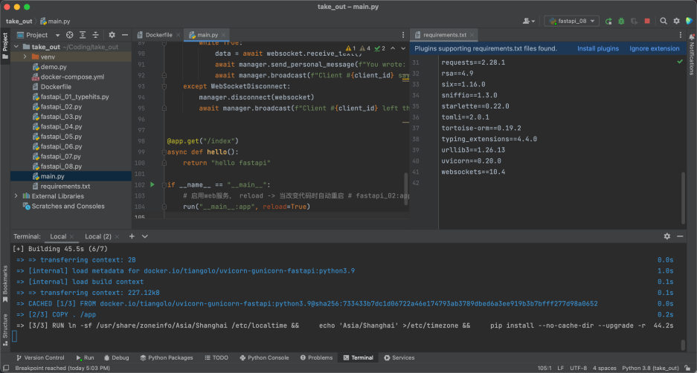Open docker-compose.yml in the project tree
Image resolution: width=697 pixels, height=373 pixels.
[72, 77]
